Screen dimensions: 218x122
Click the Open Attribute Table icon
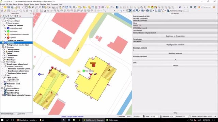tap(93, 7)
